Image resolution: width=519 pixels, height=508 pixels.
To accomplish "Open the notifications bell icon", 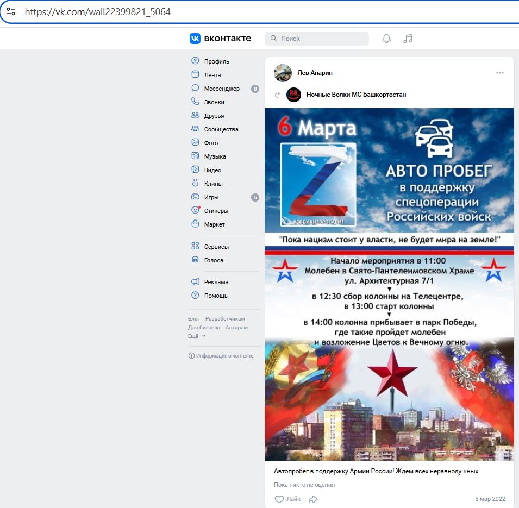I will pyautogui.click(x=386, y=38).
